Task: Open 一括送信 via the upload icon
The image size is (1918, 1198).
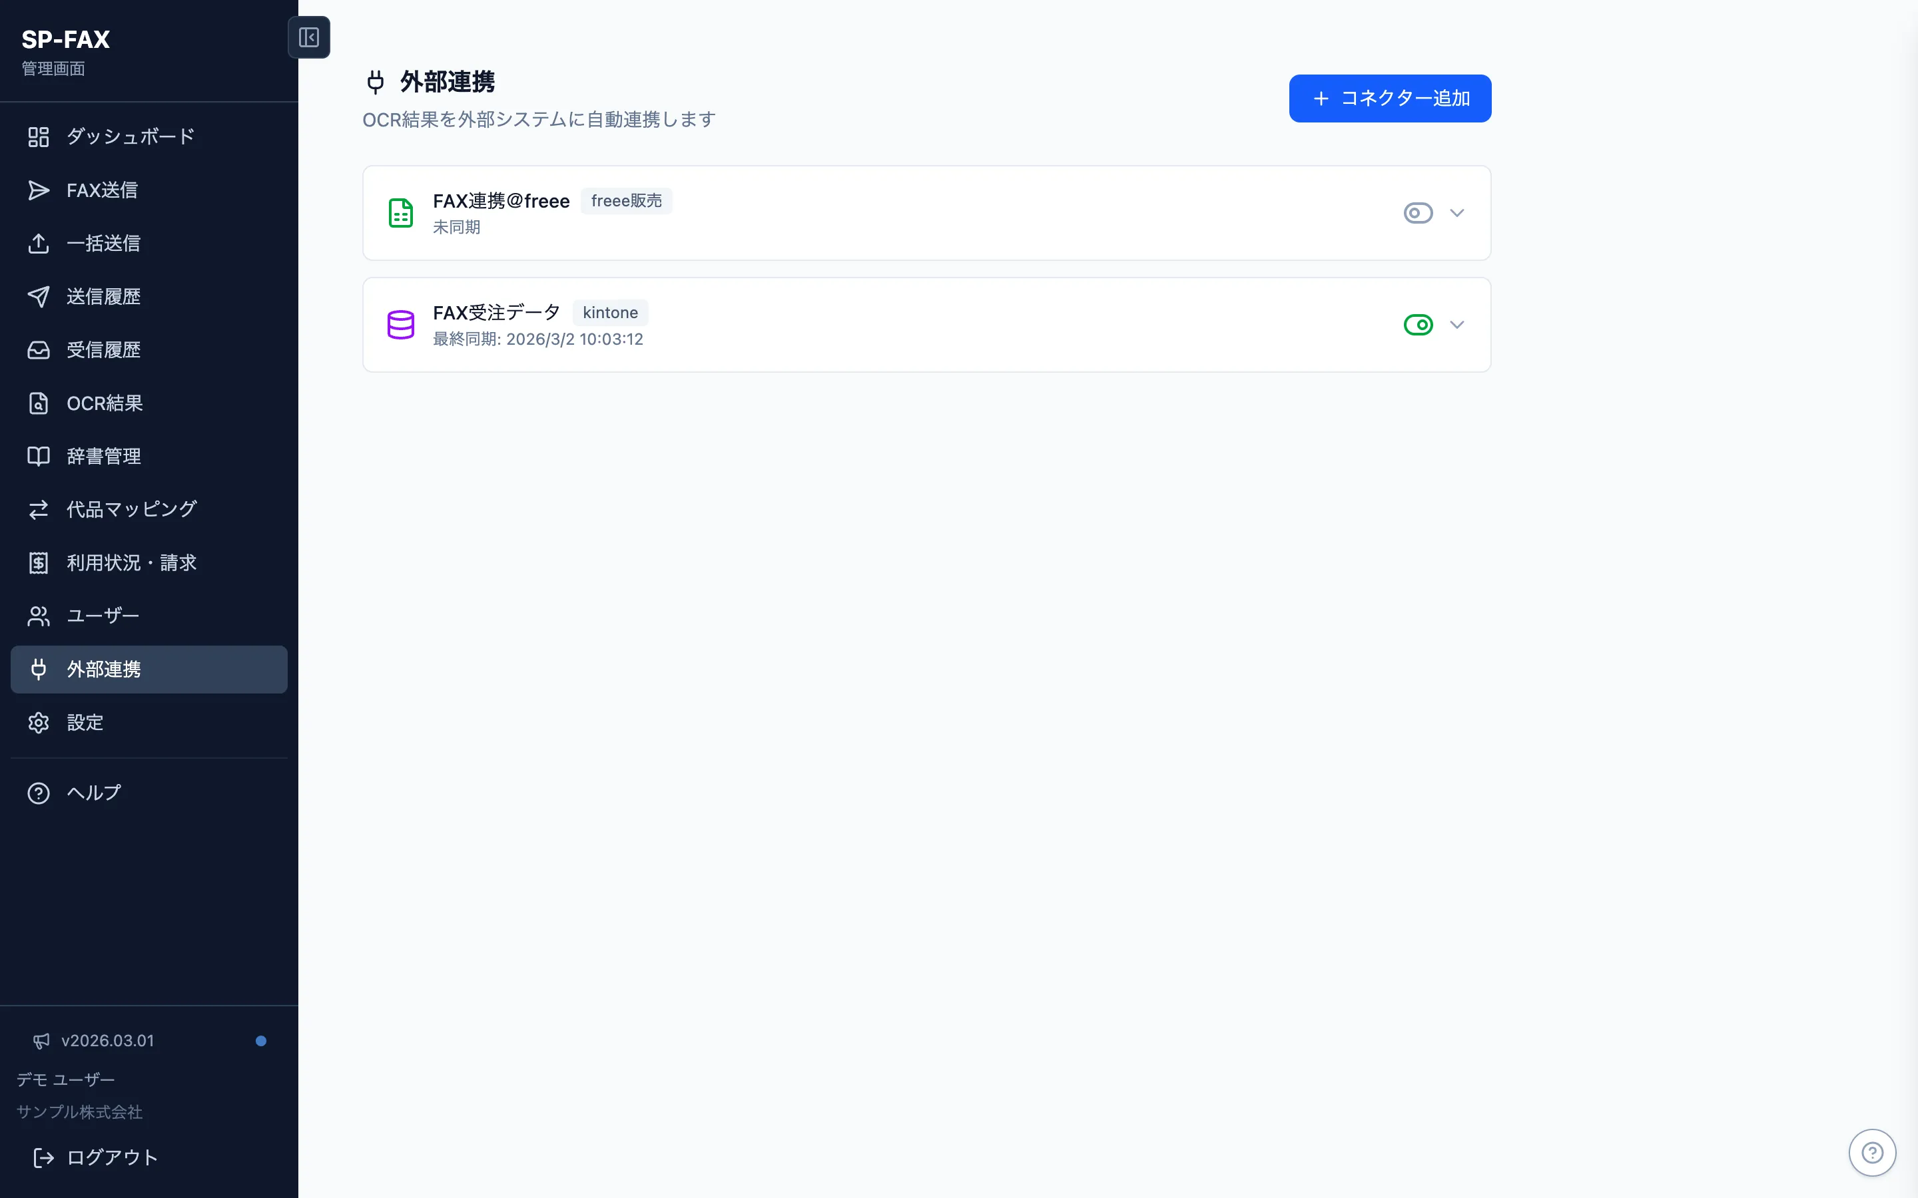Action: 39,243
